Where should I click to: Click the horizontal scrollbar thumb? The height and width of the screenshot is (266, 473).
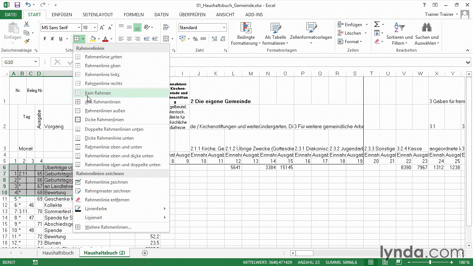point(304,253)
